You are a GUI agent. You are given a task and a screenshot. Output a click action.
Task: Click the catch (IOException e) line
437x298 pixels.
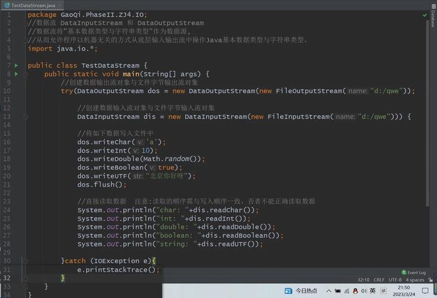pyautogui.click(x=109, y=261)
